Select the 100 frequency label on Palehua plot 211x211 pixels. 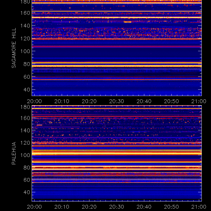(x=25, y=155)
